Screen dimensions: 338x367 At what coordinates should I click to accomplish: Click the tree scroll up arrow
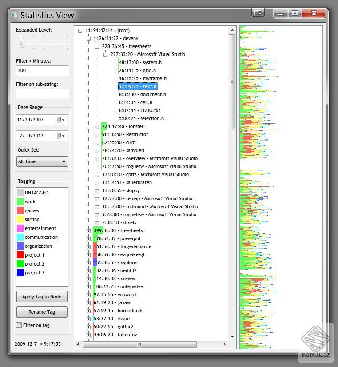pyautogui.click(x=232, y=30)
